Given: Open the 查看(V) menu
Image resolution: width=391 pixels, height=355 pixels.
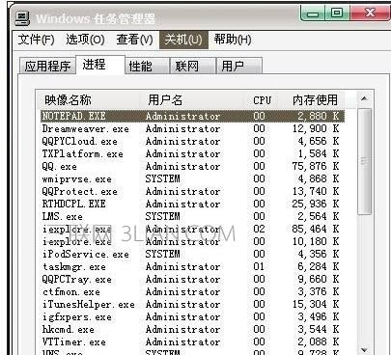Looking at the screenshot, I should tap(134, 40).
